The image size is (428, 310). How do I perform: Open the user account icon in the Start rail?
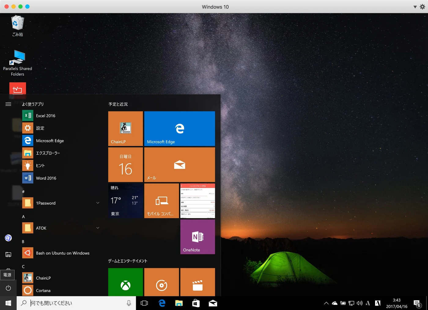(x=8, y=238)
